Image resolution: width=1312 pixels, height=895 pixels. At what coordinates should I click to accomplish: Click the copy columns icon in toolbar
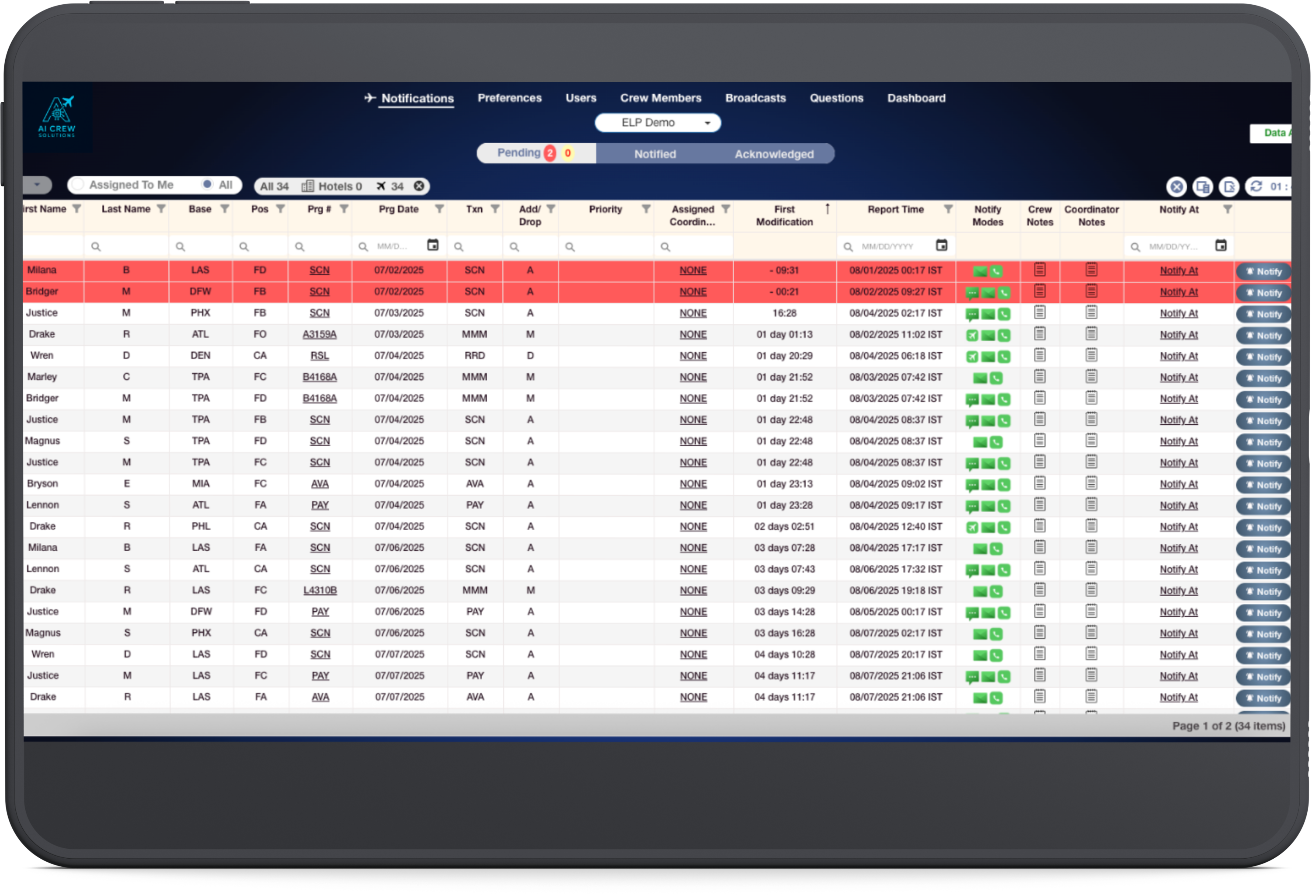(x=1202, y=186)
